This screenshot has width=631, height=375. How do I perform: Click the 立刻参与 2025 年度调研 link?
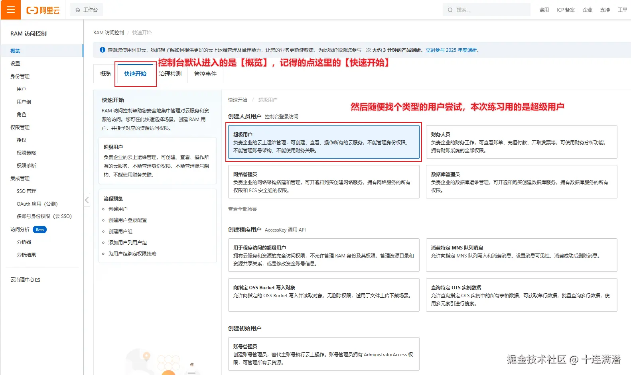pos(451,50)
